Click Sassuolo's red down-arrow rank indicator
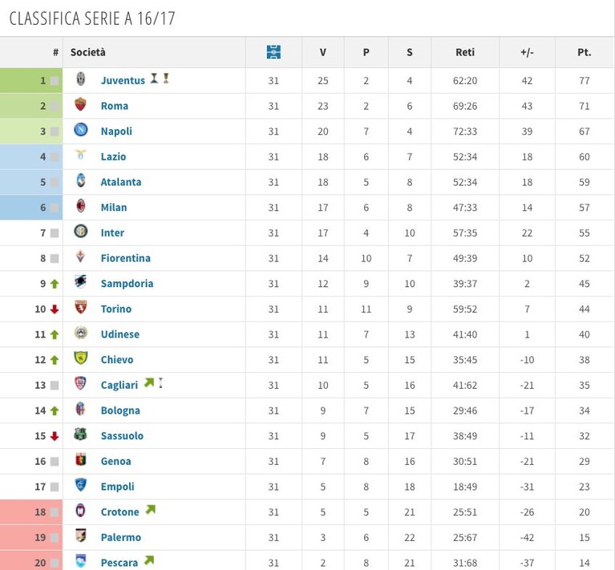The height and width of the screenshot is (570, 615). (55, 436)
